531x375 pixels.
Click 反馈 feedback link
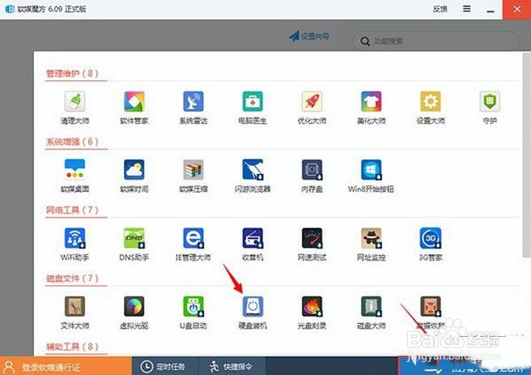point(440,9)
